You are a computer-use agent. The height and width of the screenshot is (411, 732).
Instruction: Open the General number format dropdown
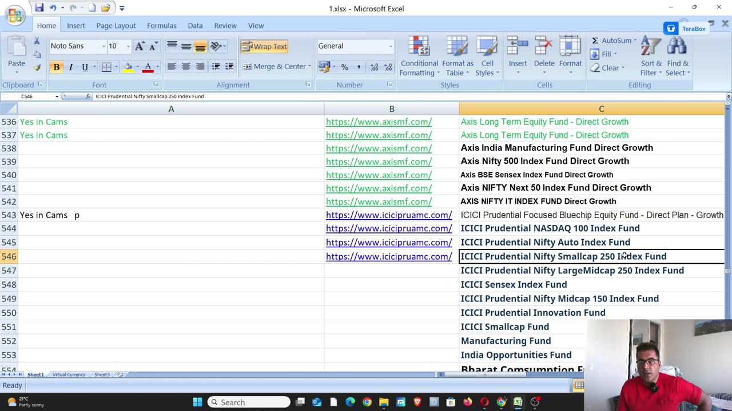coord(391,46)
